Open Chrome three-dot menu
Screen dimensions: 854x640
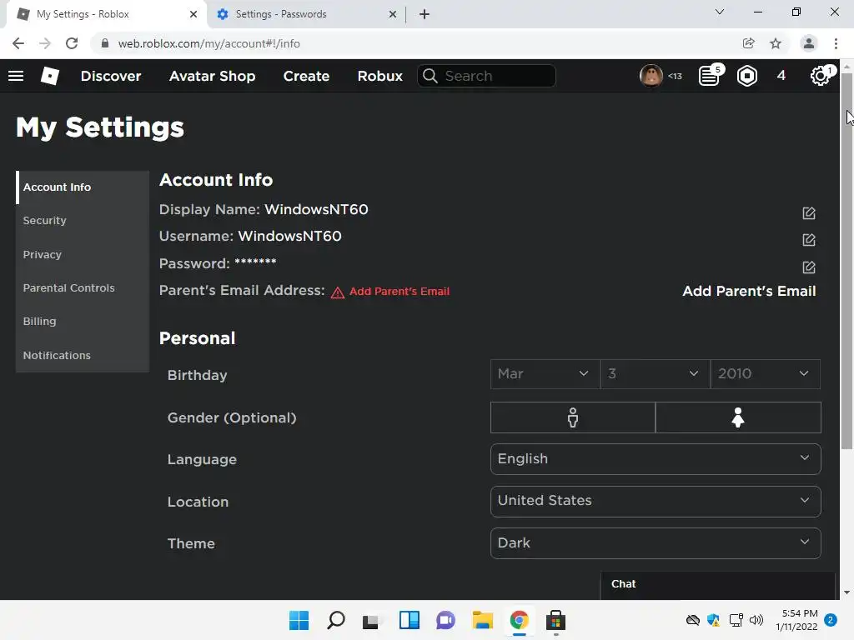836,43
